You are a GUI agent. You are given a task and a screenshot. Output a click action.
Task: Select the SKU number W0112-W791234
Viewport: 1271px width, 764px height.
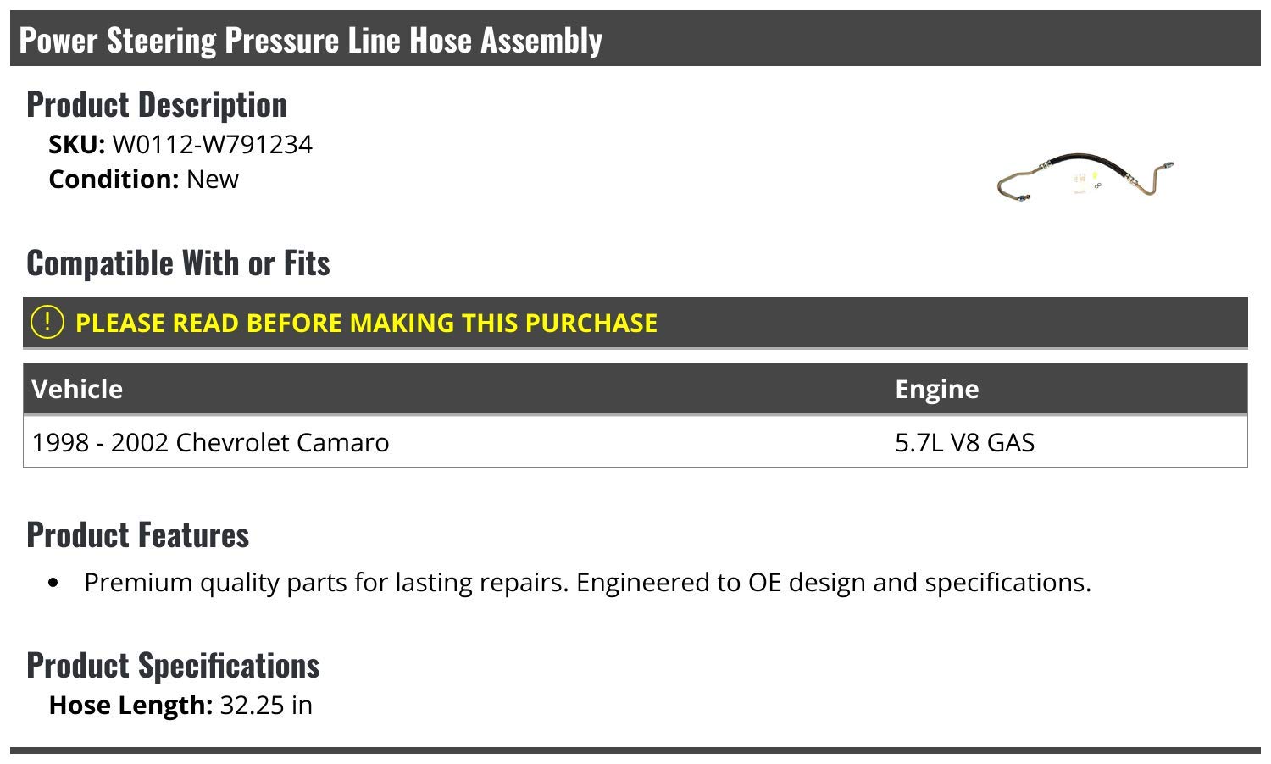212,145
